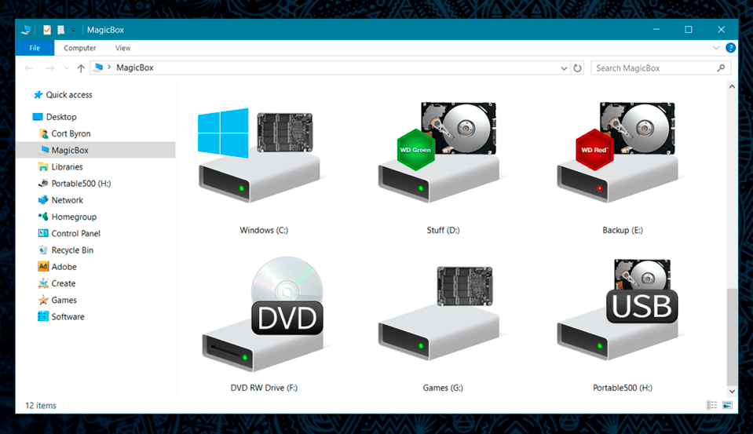The height and width of the screenshot is (434, 753).
Task: Refresh the MagicBox location
Action: point(577,68)
